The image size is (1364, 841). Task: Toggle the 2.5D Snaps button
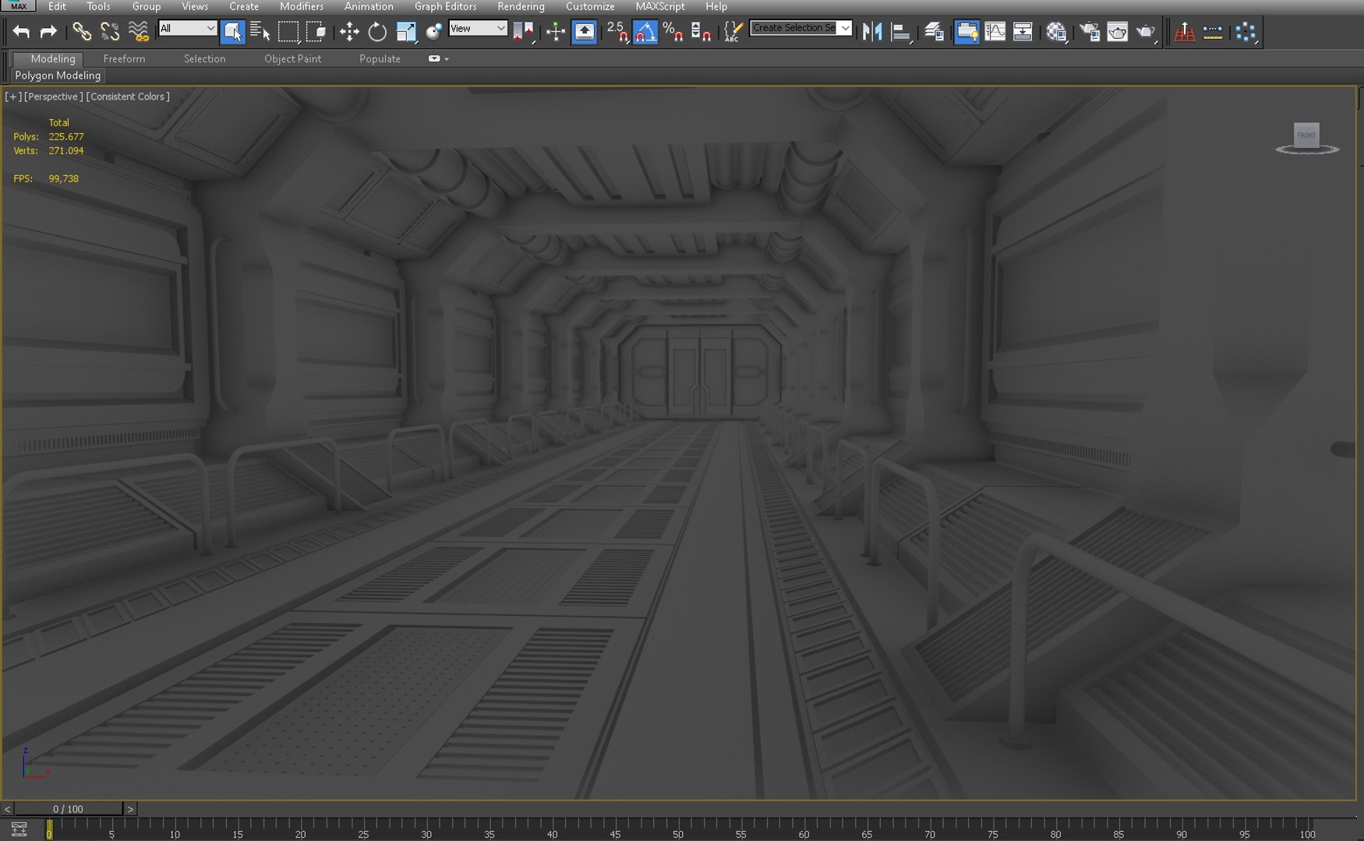click(x=617, y=32)
